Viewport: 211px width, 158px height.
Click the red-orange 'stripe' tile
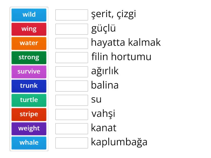pyautogui.click(x=29, y=114)
